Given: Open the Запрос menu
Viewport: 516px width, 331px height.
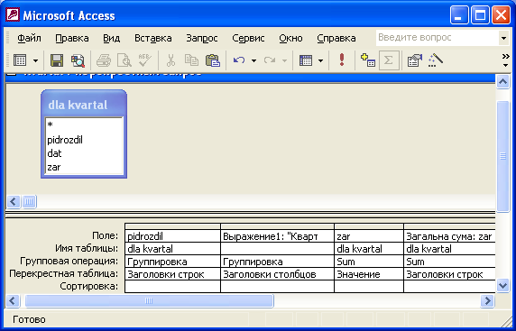Looking at the screenshot, I should click(x=202, y=38).
